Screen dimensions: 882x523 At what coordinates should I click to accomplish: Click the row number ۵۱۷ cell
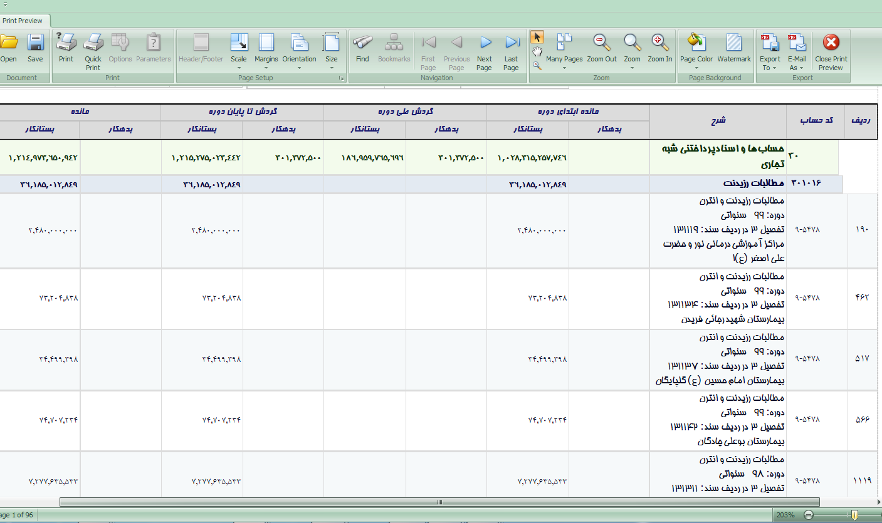click(862, 359)
